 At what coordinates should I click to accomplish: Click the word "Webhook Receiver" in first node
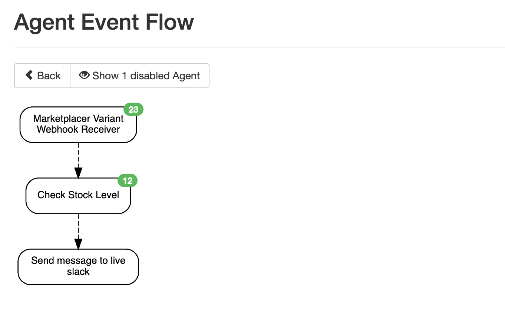click(x=78, y=129)
